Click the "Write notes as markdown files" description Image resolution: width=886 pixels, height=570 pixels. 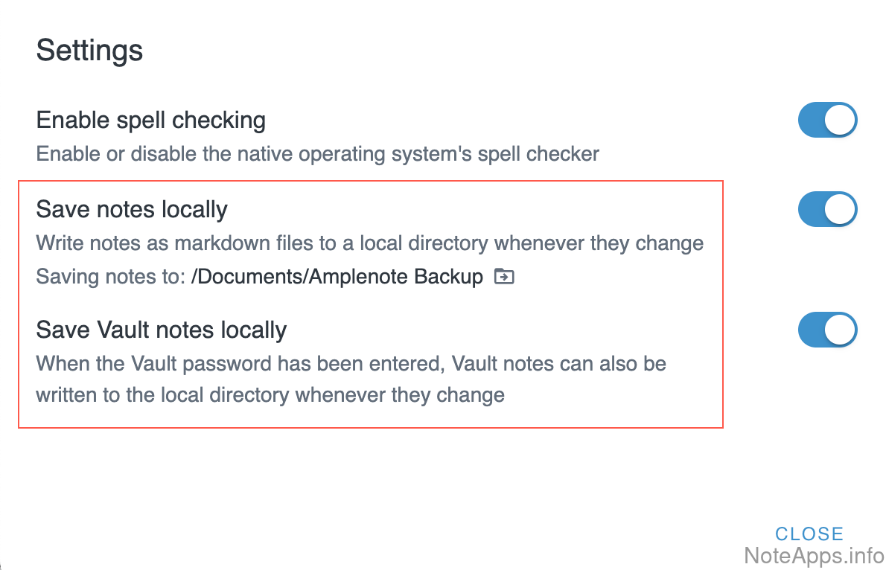(x=369, y=243)
